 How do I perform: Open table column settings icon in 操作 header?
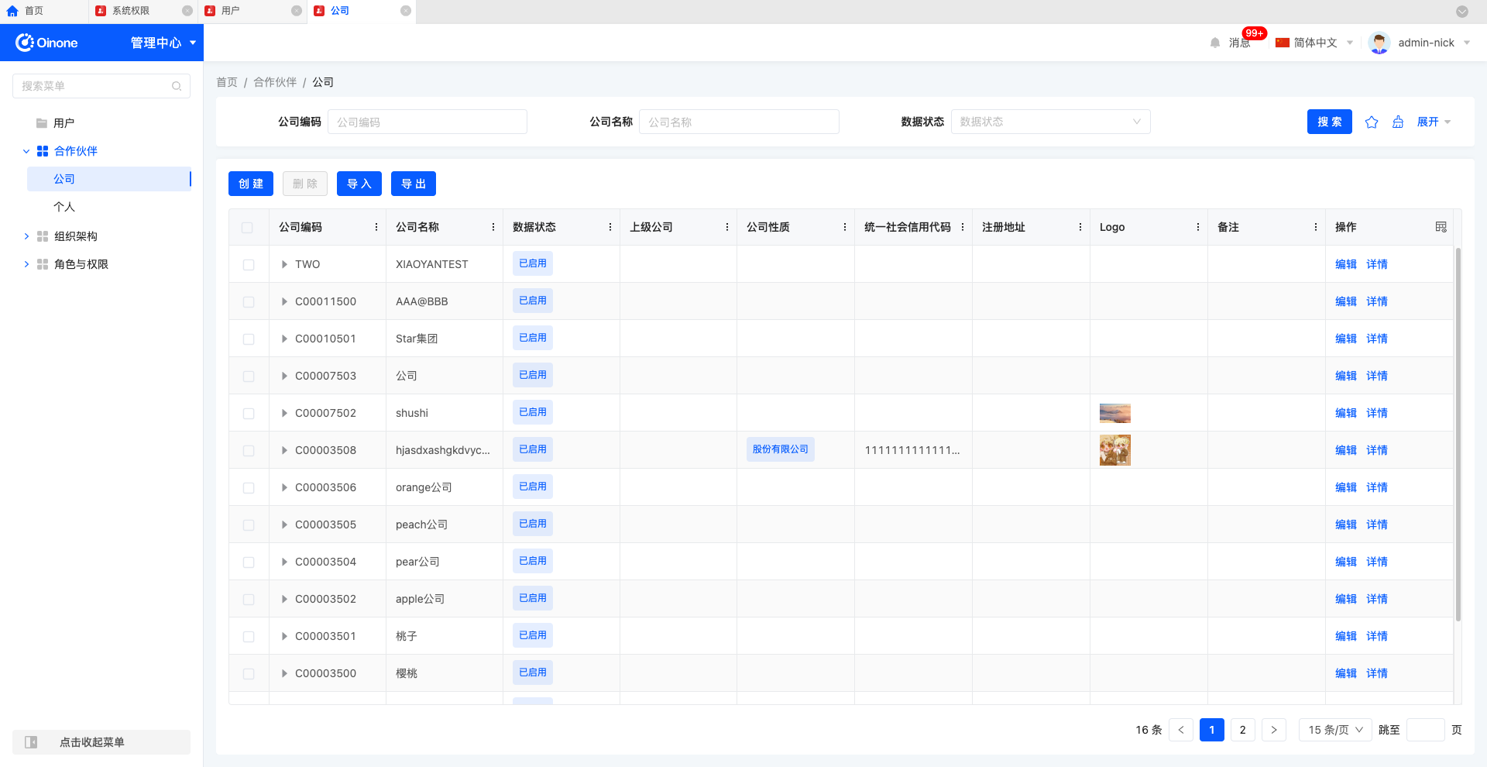(x=1441, y=227)
